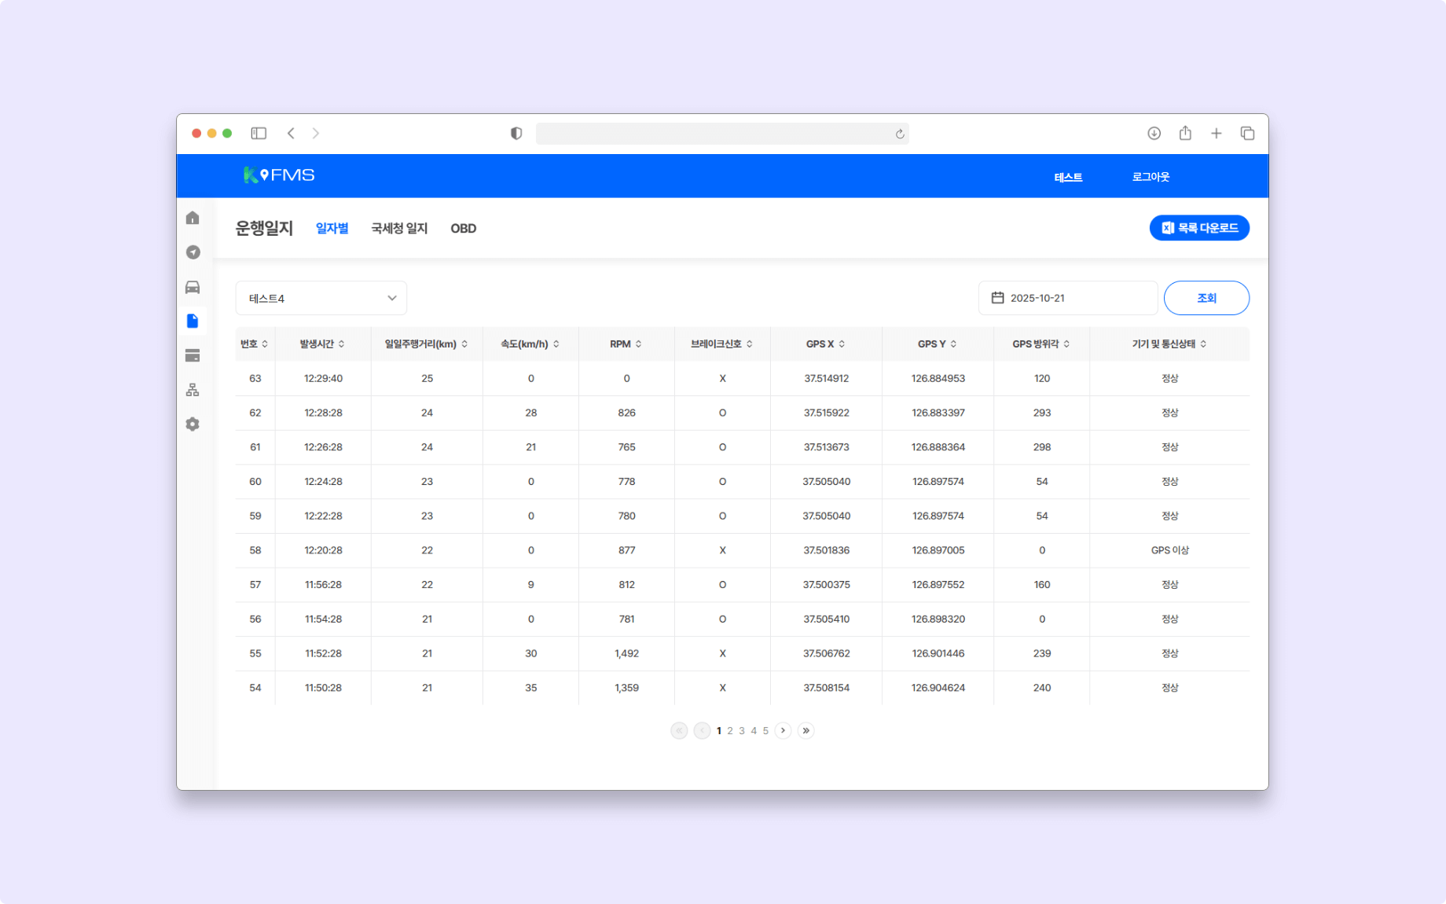
Task: Select the driving log document icon in sidebar
Action: click(x=192, y=321)
